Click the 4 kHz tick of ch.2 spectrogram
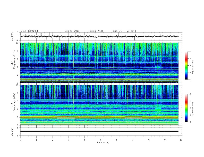Image resolution: width=204 pixels, height=157 pixels. (x=18, y=109)
